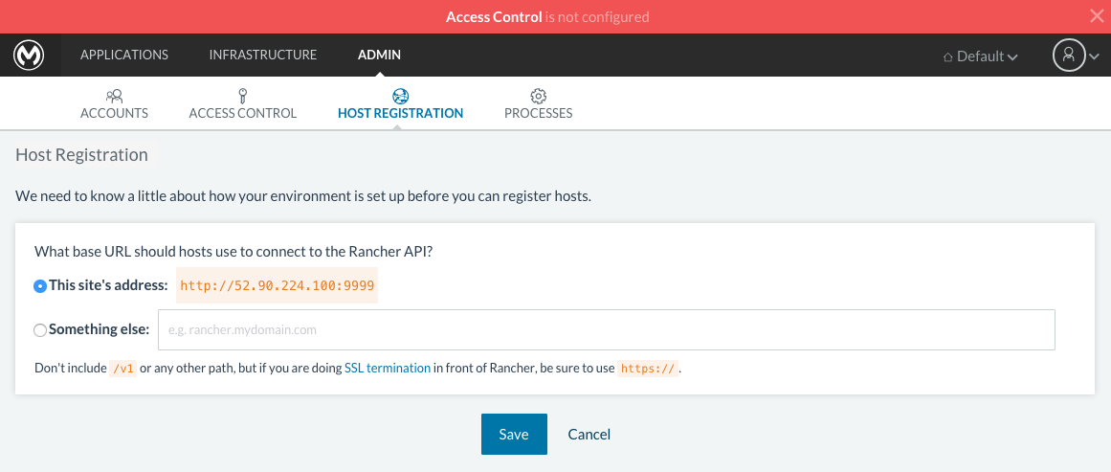
Task: Click the Save button
Action: [x=514, y=434]
